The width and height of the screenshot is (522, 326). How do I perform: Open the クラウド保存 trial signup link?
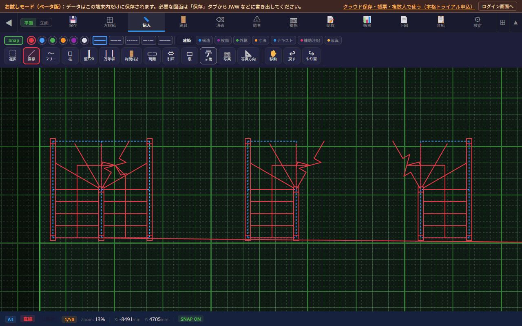pyautogui.click(x=409, y=7)
